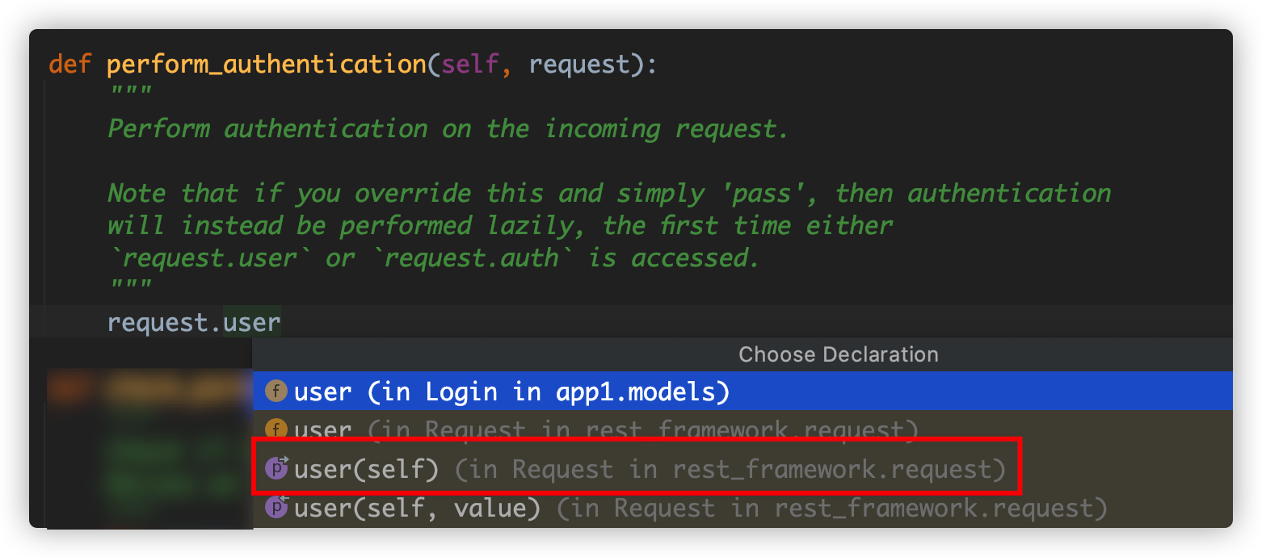The width and height of the screenshot is (1262, 557).
Task: Click the "self" parameter in the signature
Action: click(x=469, y=64)
